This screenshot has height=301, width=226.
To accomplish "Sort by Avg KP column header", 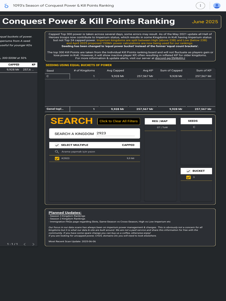I will point(148,71).
